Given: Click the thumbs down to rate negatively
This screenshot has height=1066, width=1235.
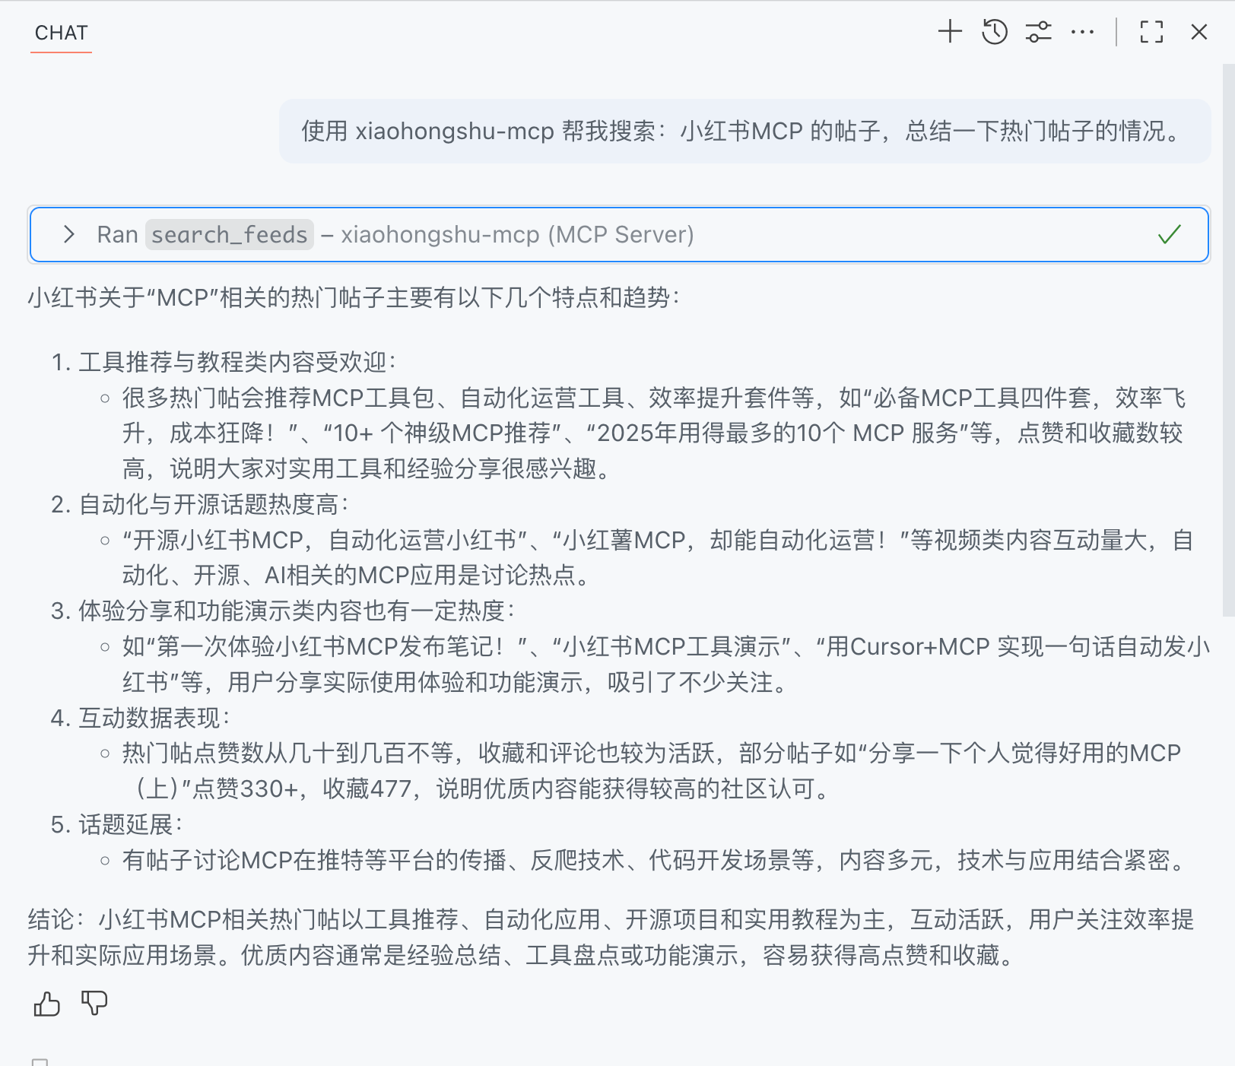Looking at the screenshot, I should (x=94, y=1004).
